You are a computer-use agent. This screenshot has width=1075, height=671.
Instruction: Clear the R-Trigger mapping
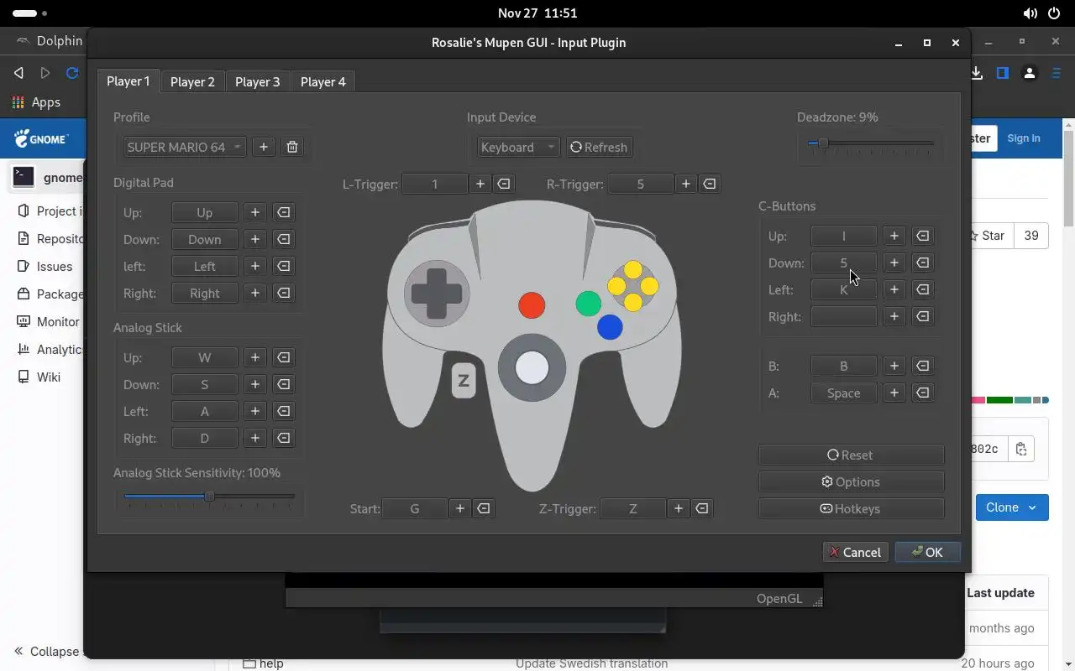pyautogui.click(x=710, y=184)
